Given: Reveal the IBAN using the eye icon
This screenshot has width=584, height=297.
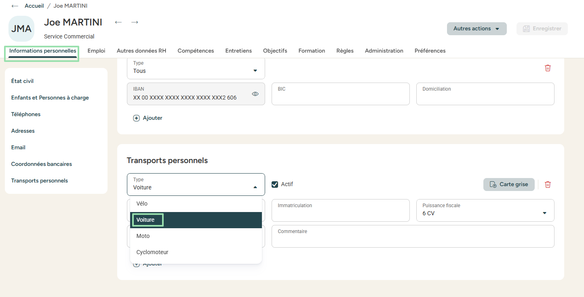Looking at the screenshot, I should 255,94.
